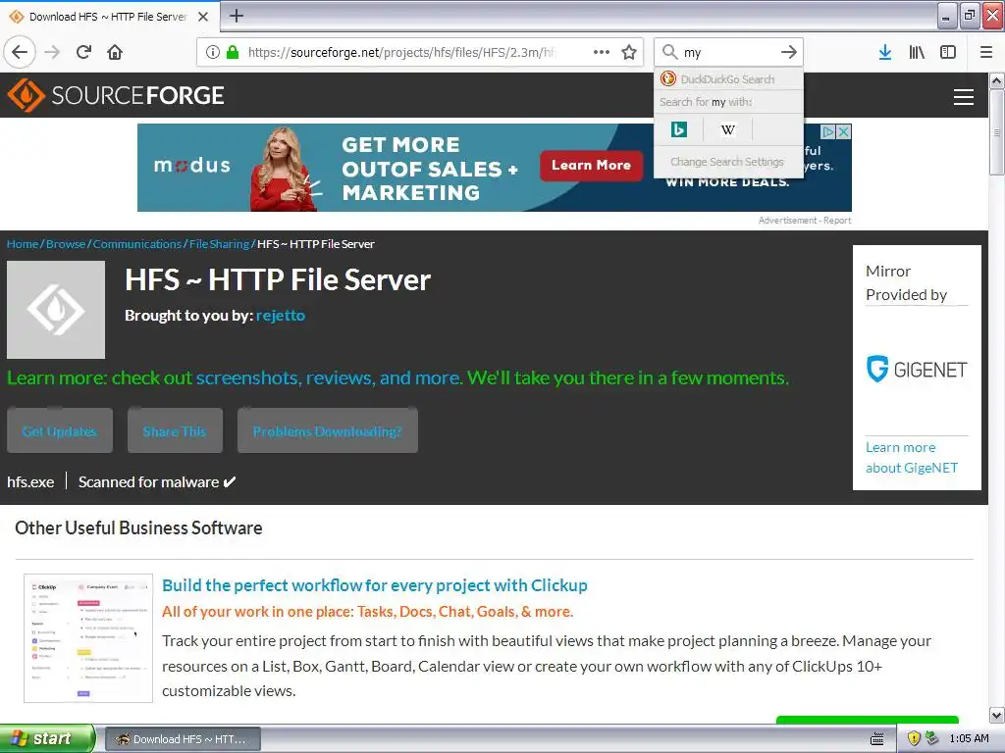This screenshot has width=1005, height=753.
Task: Open the File Sharing breadcrumb
Action: [x=219, y=244]
